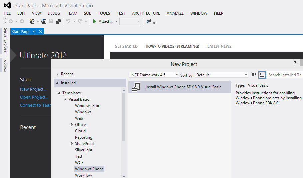303x178 pixels.
Task: Click the Connect to Team link
Action: pos(35,105)
